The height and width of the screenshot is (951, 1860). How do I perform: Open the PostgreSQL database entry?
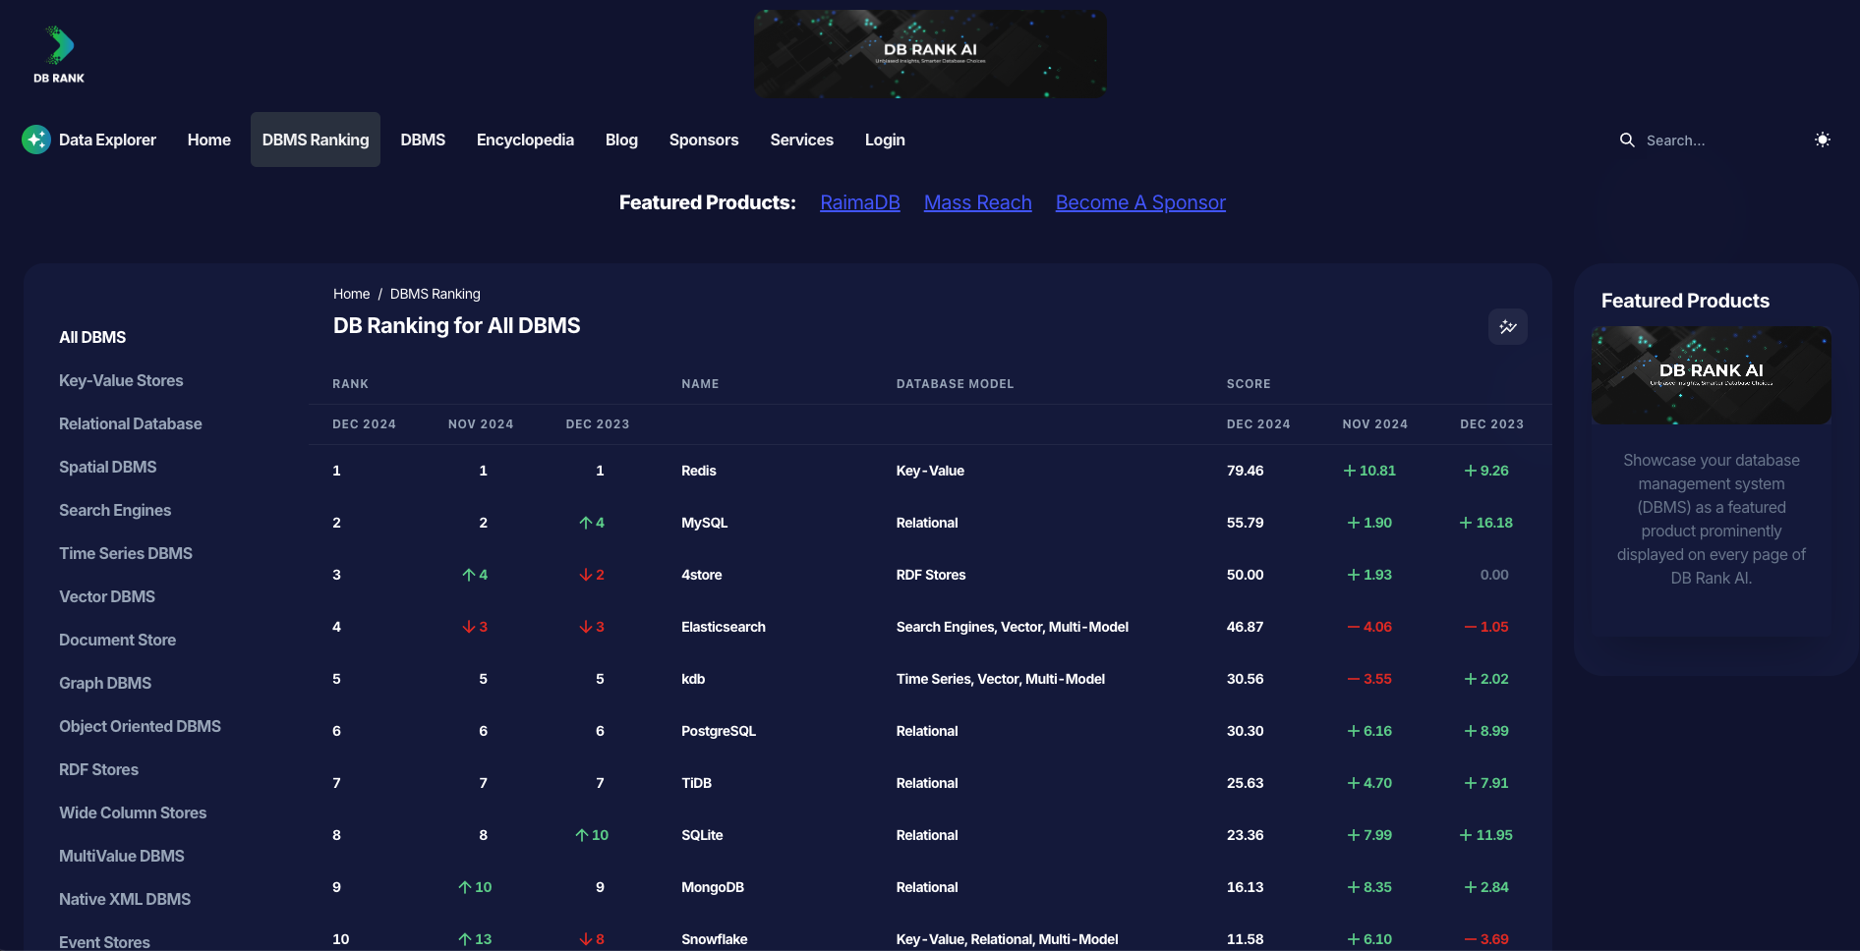point(719,731)
